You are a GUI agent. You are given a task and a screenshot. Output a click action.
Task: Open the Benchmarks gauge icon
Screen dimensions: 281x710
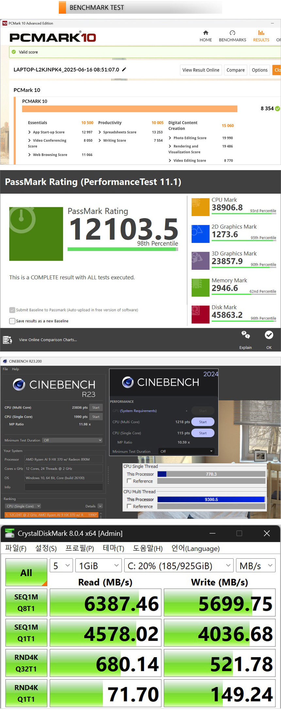(x=232, y=33)
